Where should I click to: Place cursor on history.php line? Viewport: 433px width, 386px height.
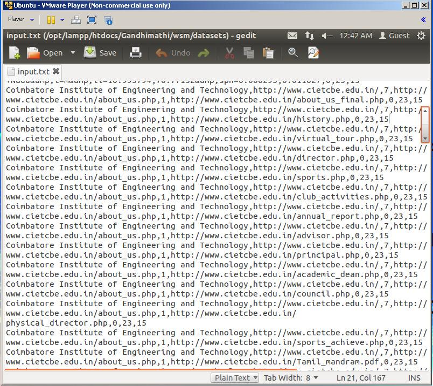[x=197, y=120]
